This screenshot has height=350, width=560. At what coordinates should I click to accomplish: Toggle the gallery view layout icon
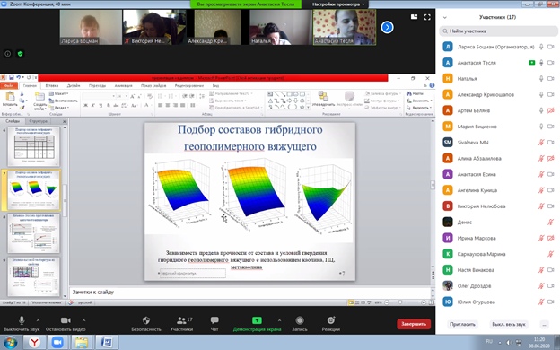pyautogui.click(x=414, y=17)
